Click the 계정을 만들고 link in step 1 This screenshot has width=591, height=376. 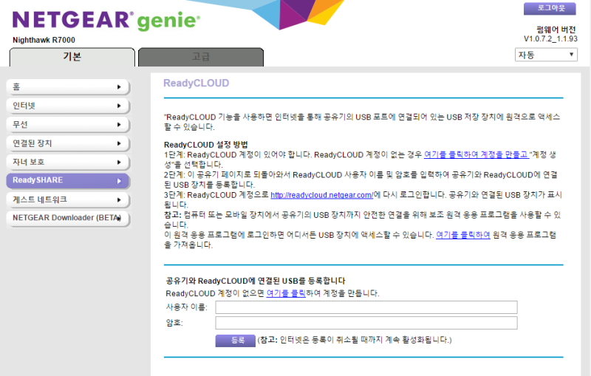click(x=476, y=155)
